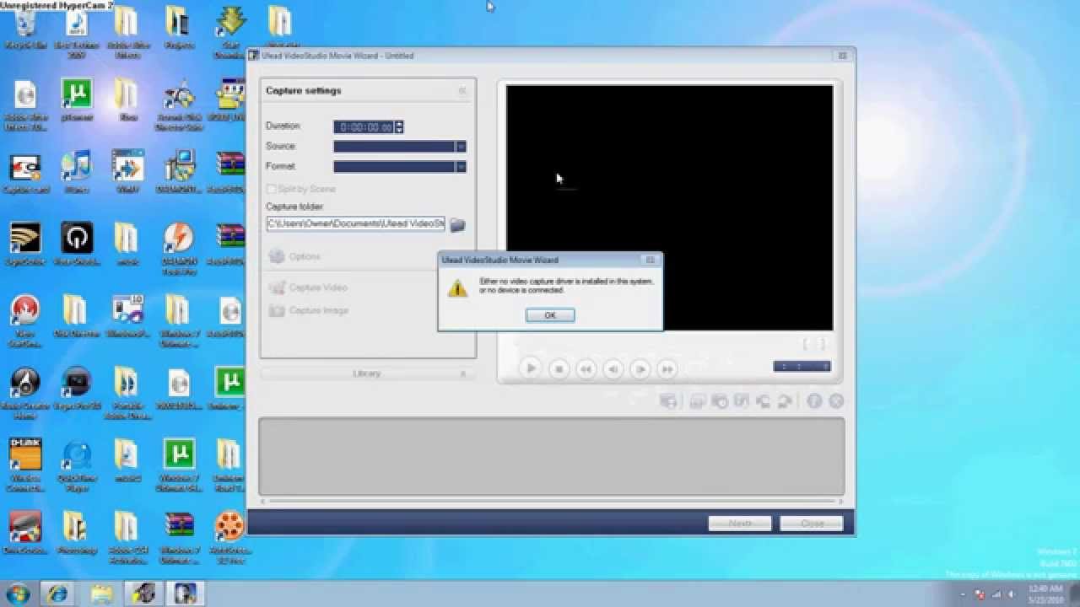The width and height of the screenshot is (1080, 607).
Task: Select the iTunes desktop icon
Action: [77, 172]
